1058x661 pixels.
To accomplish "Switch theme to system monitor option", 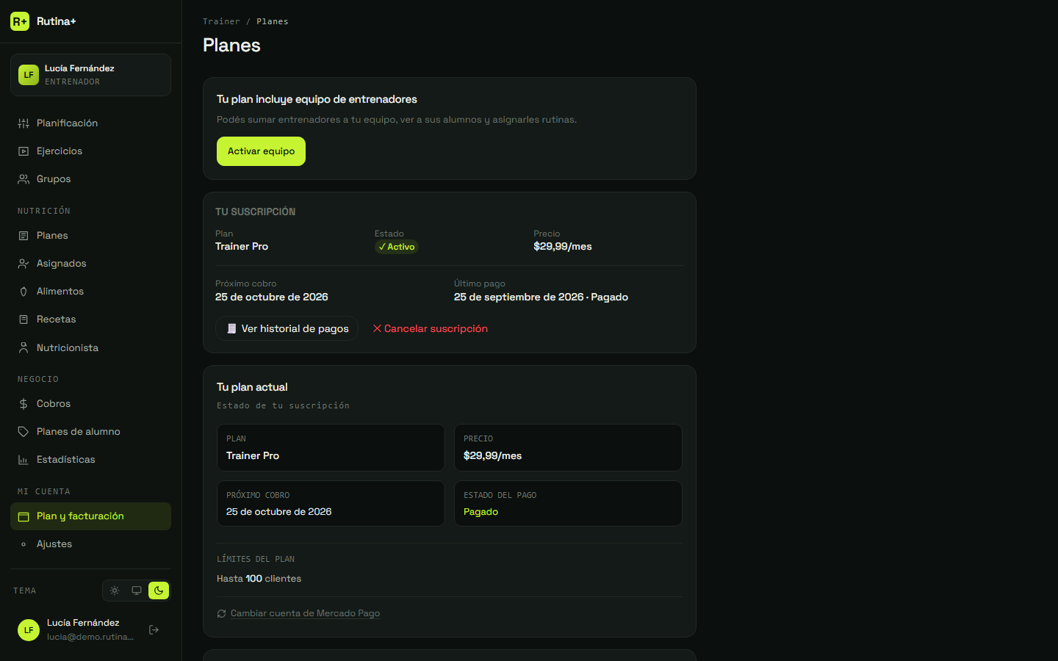I will click(137, 590).
